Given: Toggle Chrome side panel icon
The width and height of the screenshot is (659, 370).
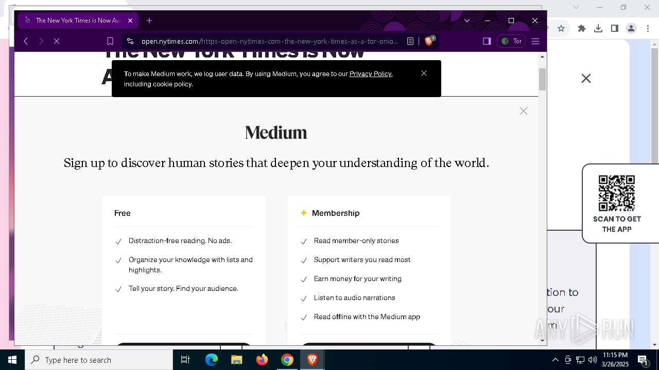Looking at the screenshot, I should [x=615, y=28].
